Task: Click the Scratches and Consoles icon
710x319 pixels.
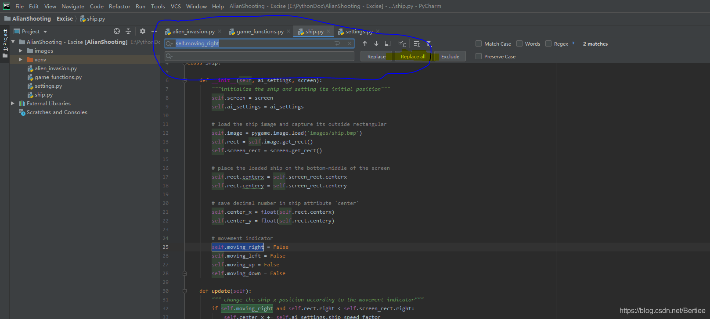Action: (x=22, y=112)
